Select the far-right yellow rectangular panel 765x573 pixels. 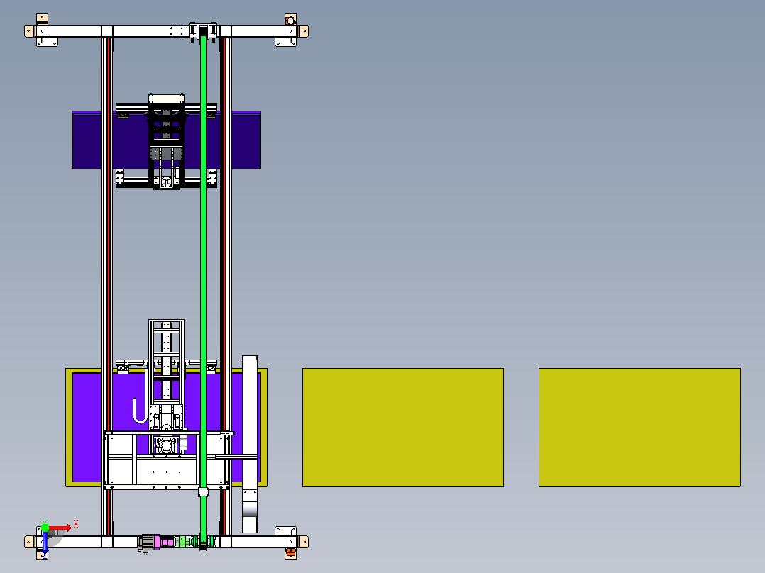(639, 428)
